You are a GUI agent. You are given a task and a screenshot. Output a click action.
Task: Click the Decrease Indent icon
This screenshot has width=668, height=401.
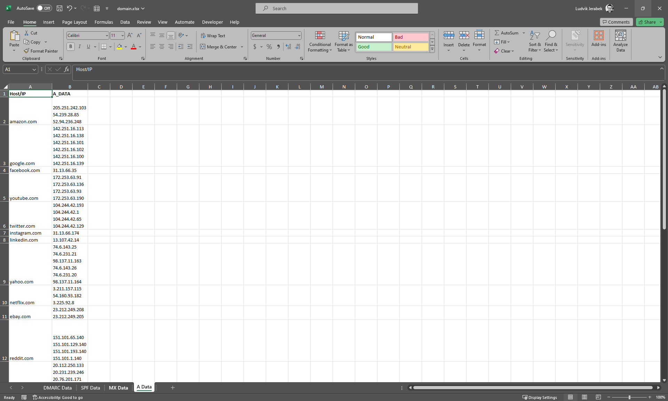(x=181, y=47)
